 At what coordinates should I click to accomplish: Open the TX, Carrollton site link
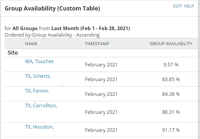pyautogui.click(x=41, y=106)
